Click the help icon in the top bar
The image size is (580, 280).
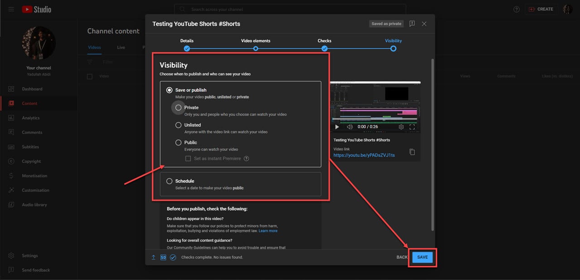(x=516, y=9)
